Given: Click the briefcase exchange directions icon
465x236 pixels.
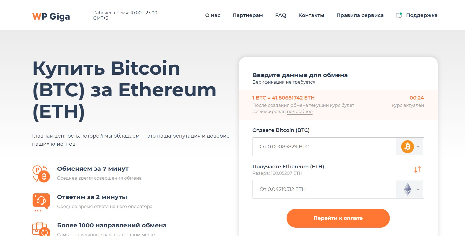Looking at the screenshot, I should (41, 229).
